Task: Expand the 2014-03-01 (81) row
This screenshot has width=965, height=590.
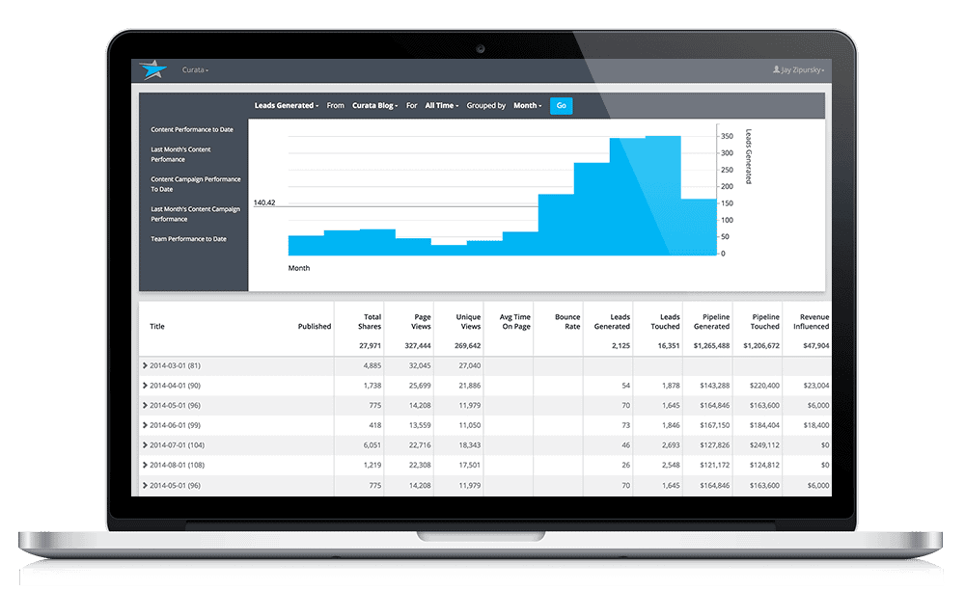Action: pyautogui.click(x=146, y=365)
